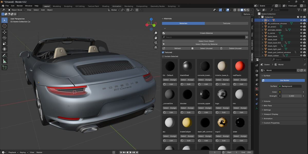
Task: Open the outliner filter dropdown
Action: pyautogui.click(x=300, y=10)
